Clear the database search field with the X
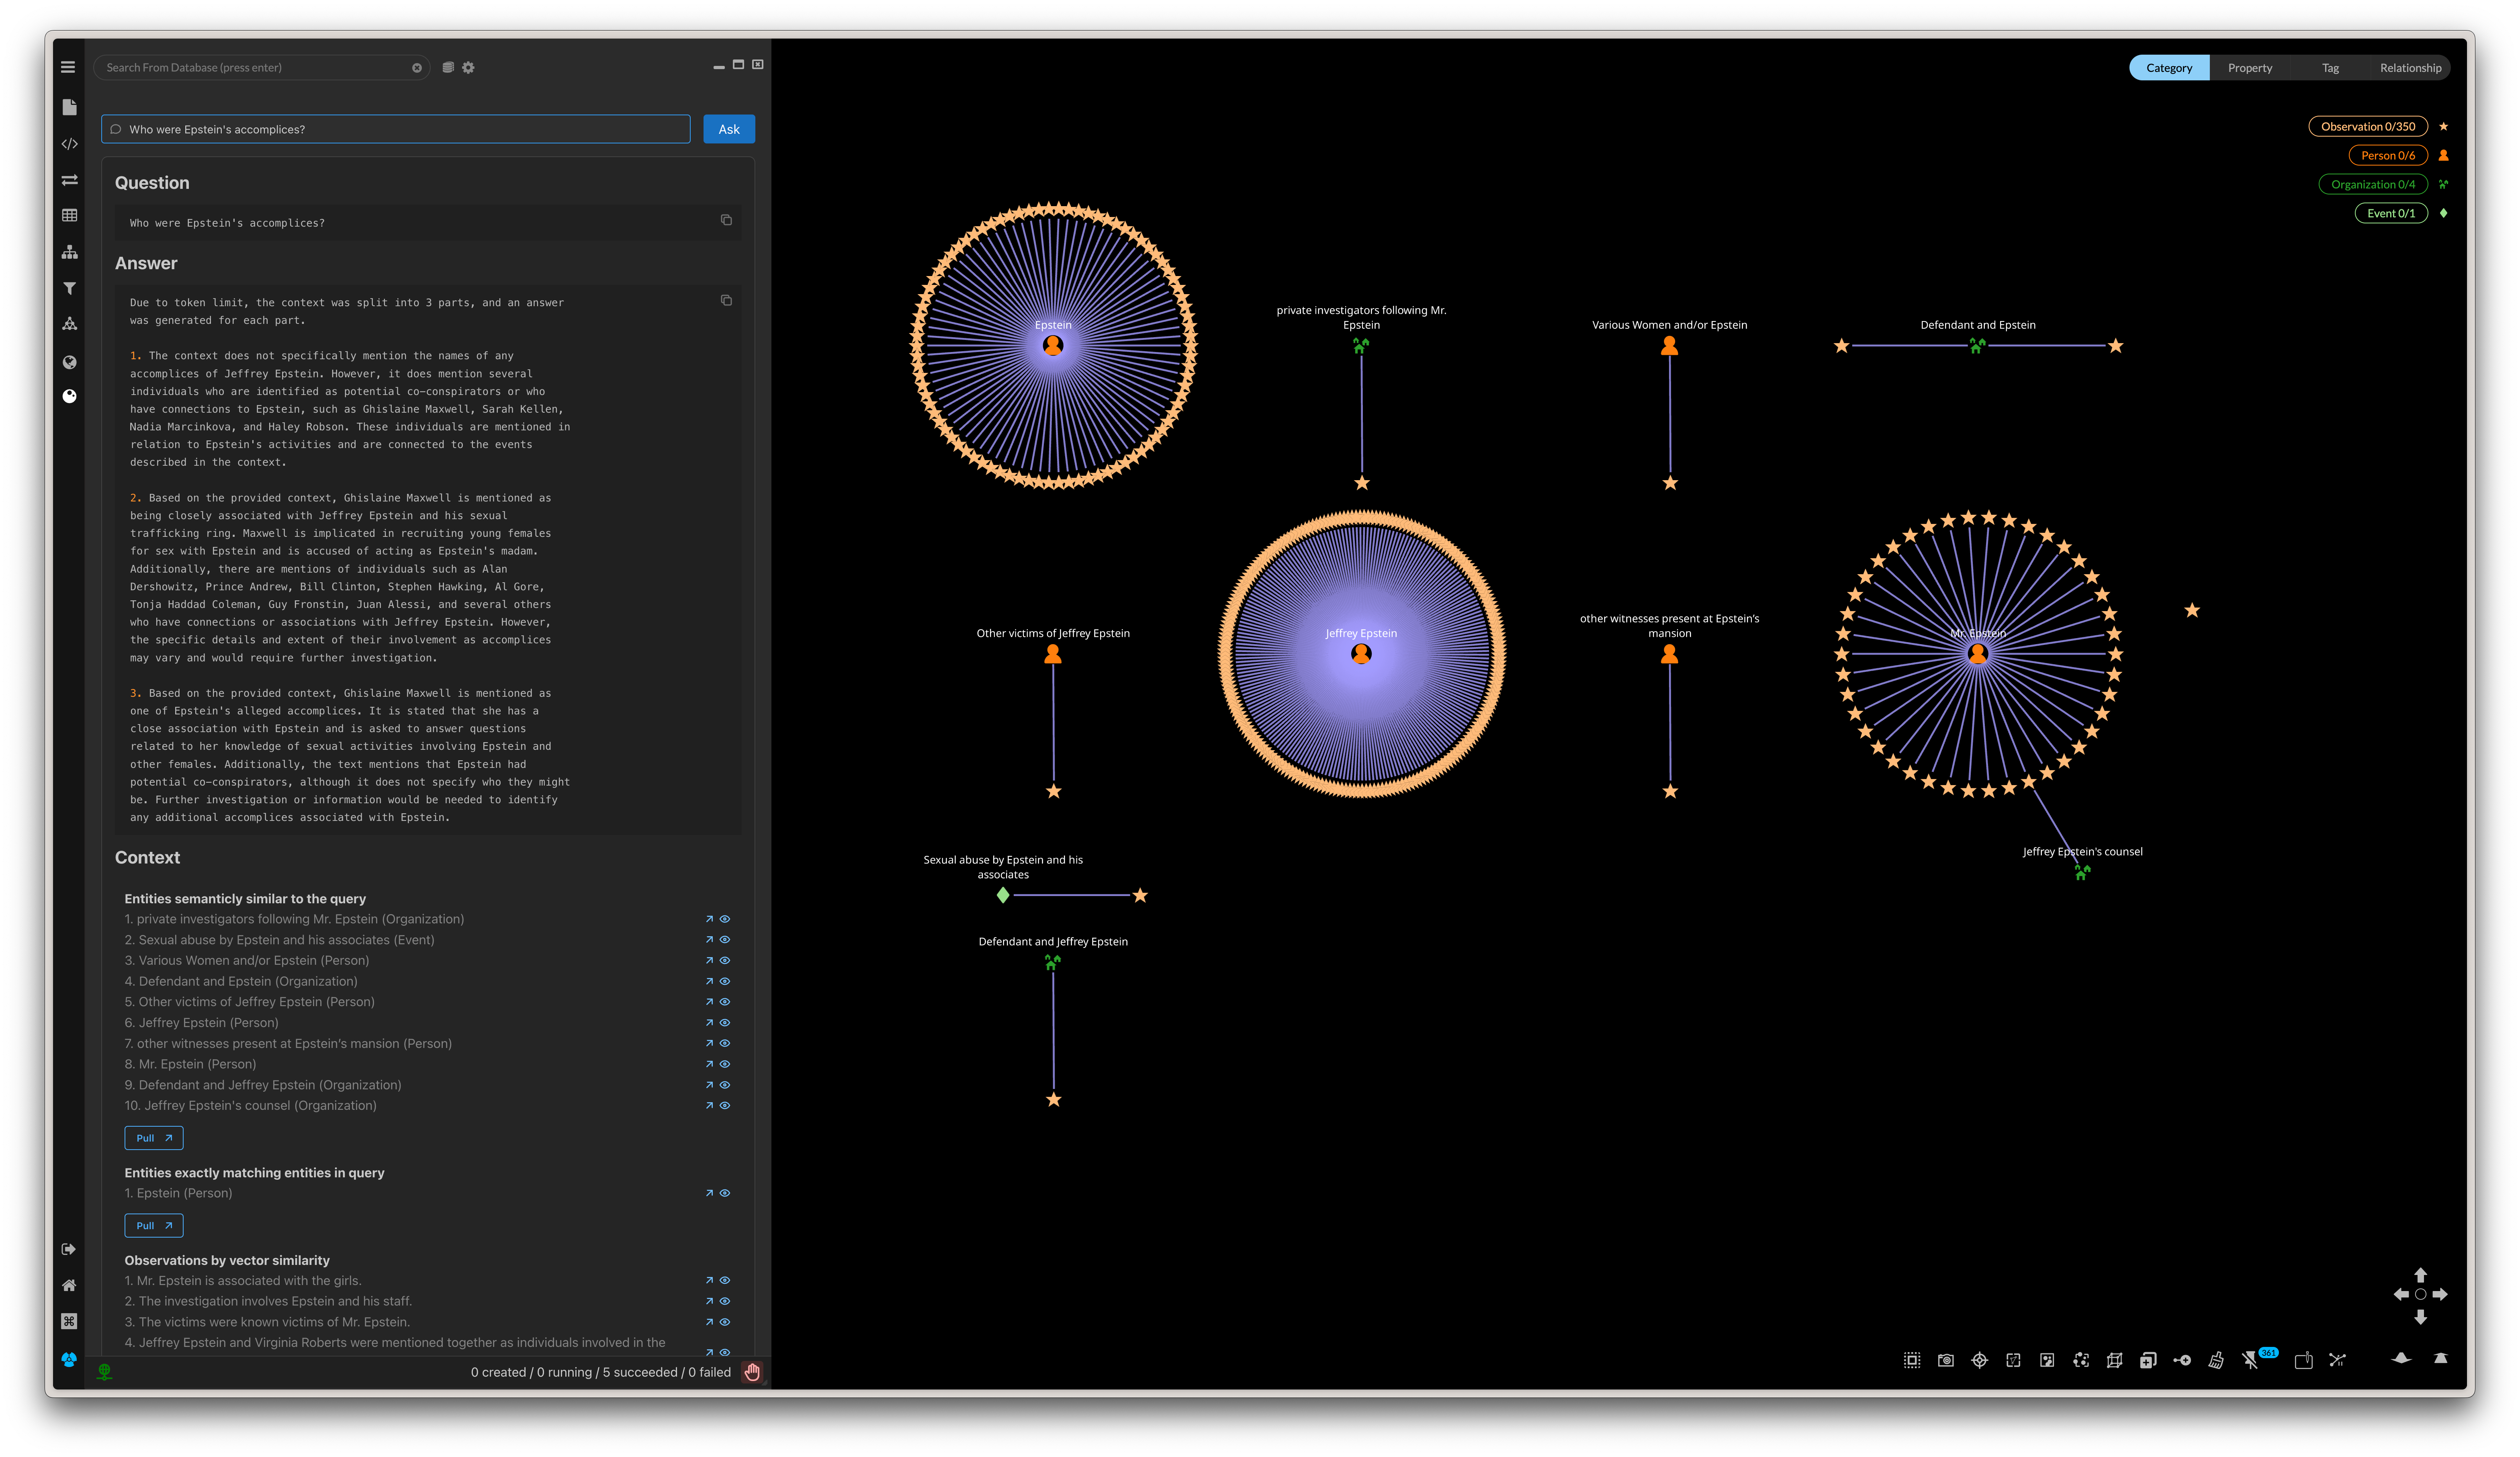The height and width of the screenshot is (1457, 2520). pos(417,68)
